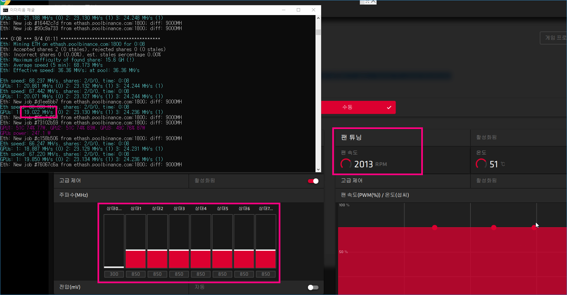This screenshot has height=295, width=567.
Task: Close the 이더리움 채굴 console window
Action: pos(314,10)
